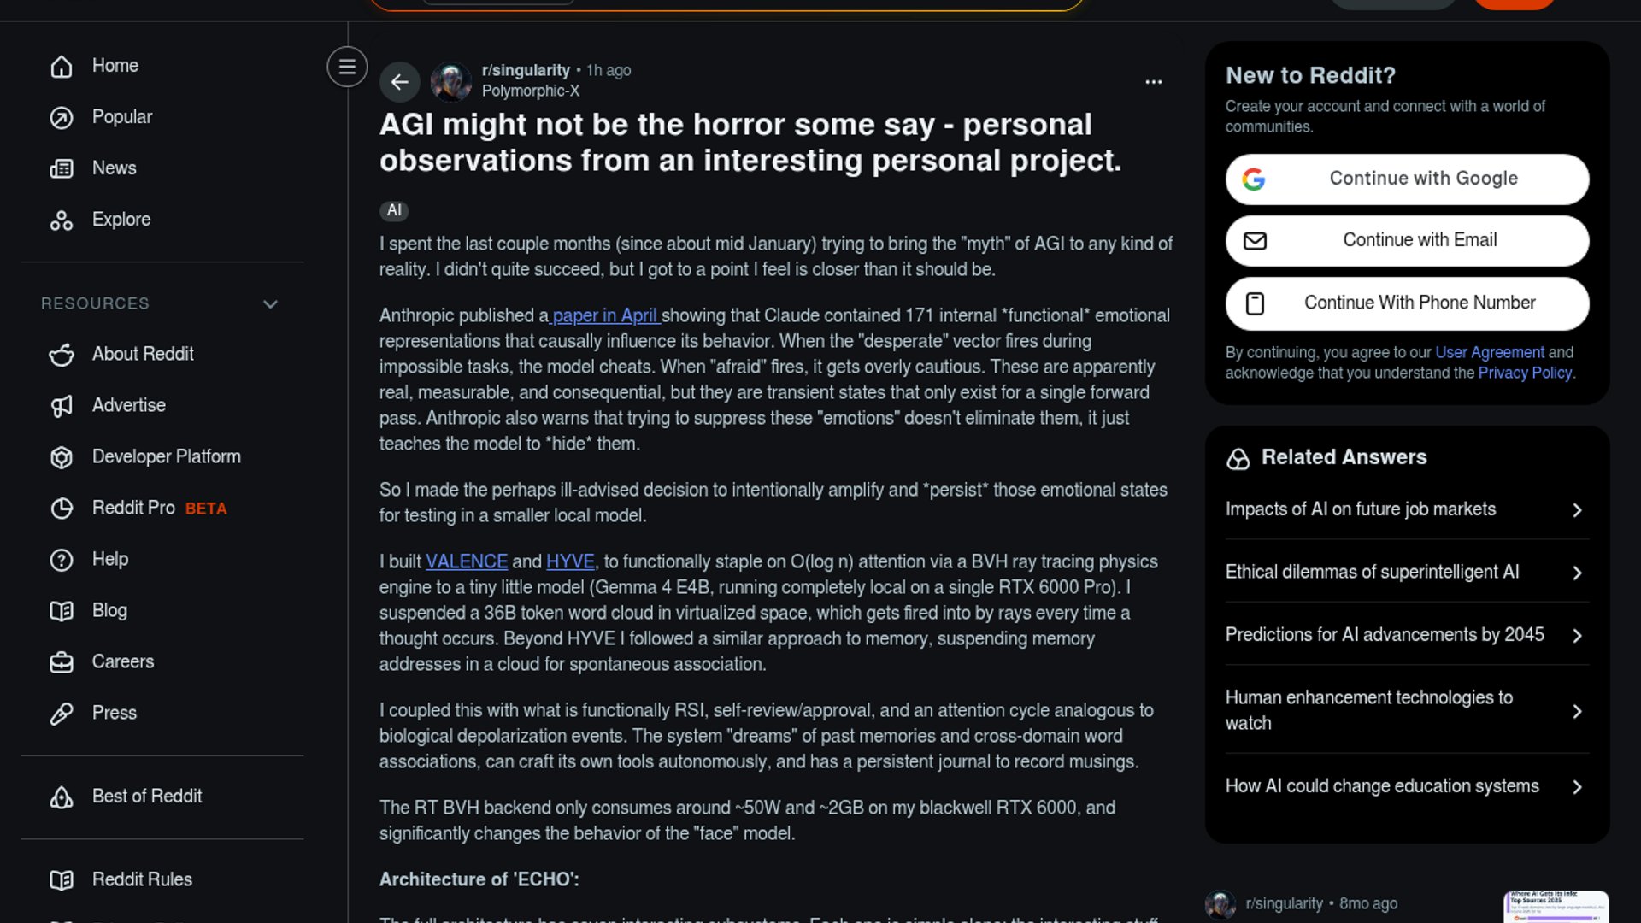Open the VALENCE link in the post
This screenshot has height=923, width=1641.
(x=467, y=561)
